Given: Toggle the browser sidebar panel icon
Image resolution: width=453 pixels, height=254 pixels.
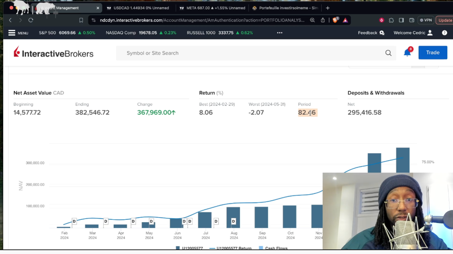Looking at the screenshot, I should pos(401,20).
